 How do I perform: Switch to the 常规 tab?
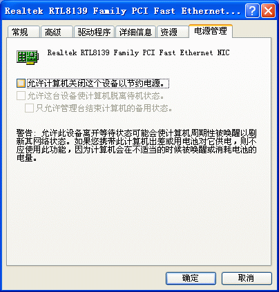(23, 32)
